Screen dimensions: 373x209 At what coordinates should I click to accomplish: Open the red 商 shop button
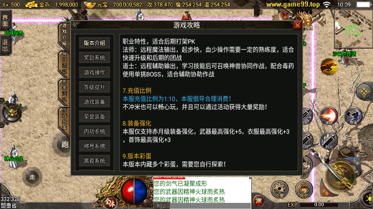click(x=258, y=201)
